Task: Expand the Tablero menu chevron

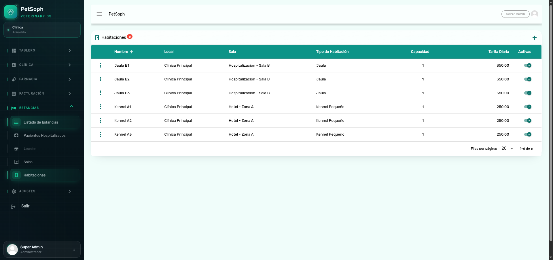Action: point(70,51)
